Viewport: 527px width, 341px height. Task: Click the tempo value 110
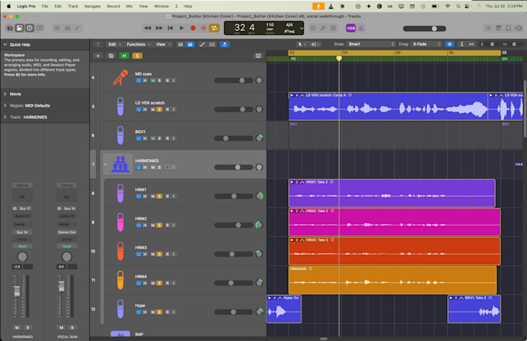coord(270,25)
